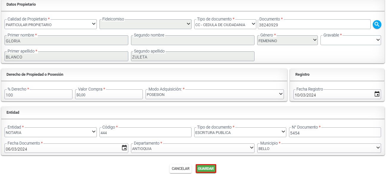Click the Segundo apellido field ZULETA

point(193,56)
